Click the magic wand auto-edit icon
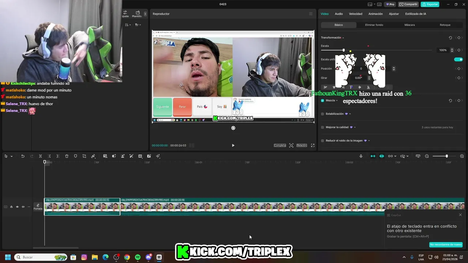 [x=131, y=156]
